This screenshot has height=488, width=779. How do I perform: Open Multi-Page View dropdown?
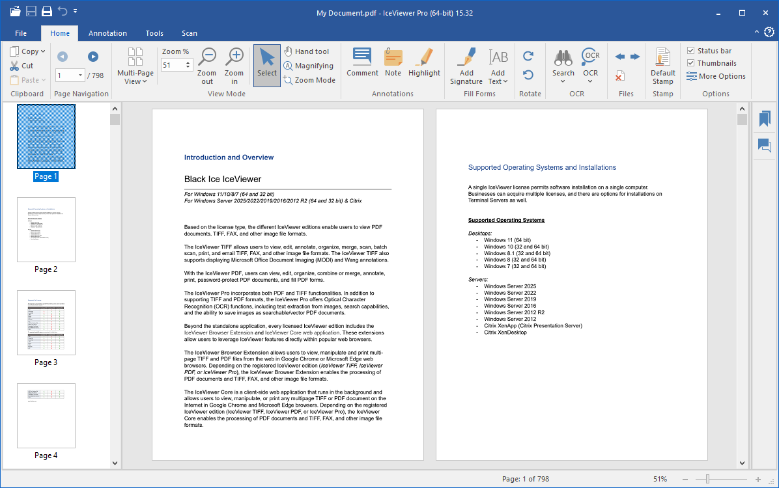pyautogui.click(x=135, y=66)
